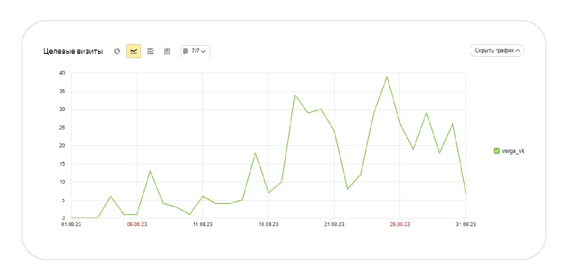568x278 pixels.
Task: Click the 21.08.23 axis date
Action: point(334,224)
